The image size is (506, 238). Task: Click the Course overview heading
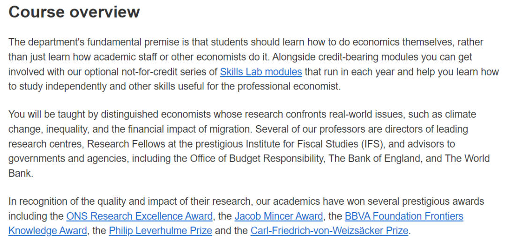74,12
